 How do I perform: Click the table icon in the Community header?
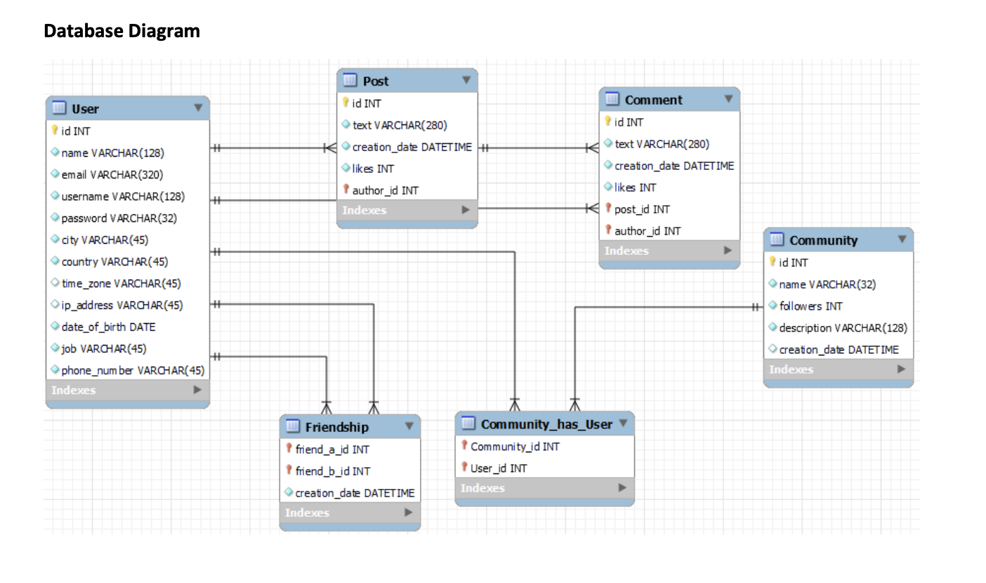point(776,240)
